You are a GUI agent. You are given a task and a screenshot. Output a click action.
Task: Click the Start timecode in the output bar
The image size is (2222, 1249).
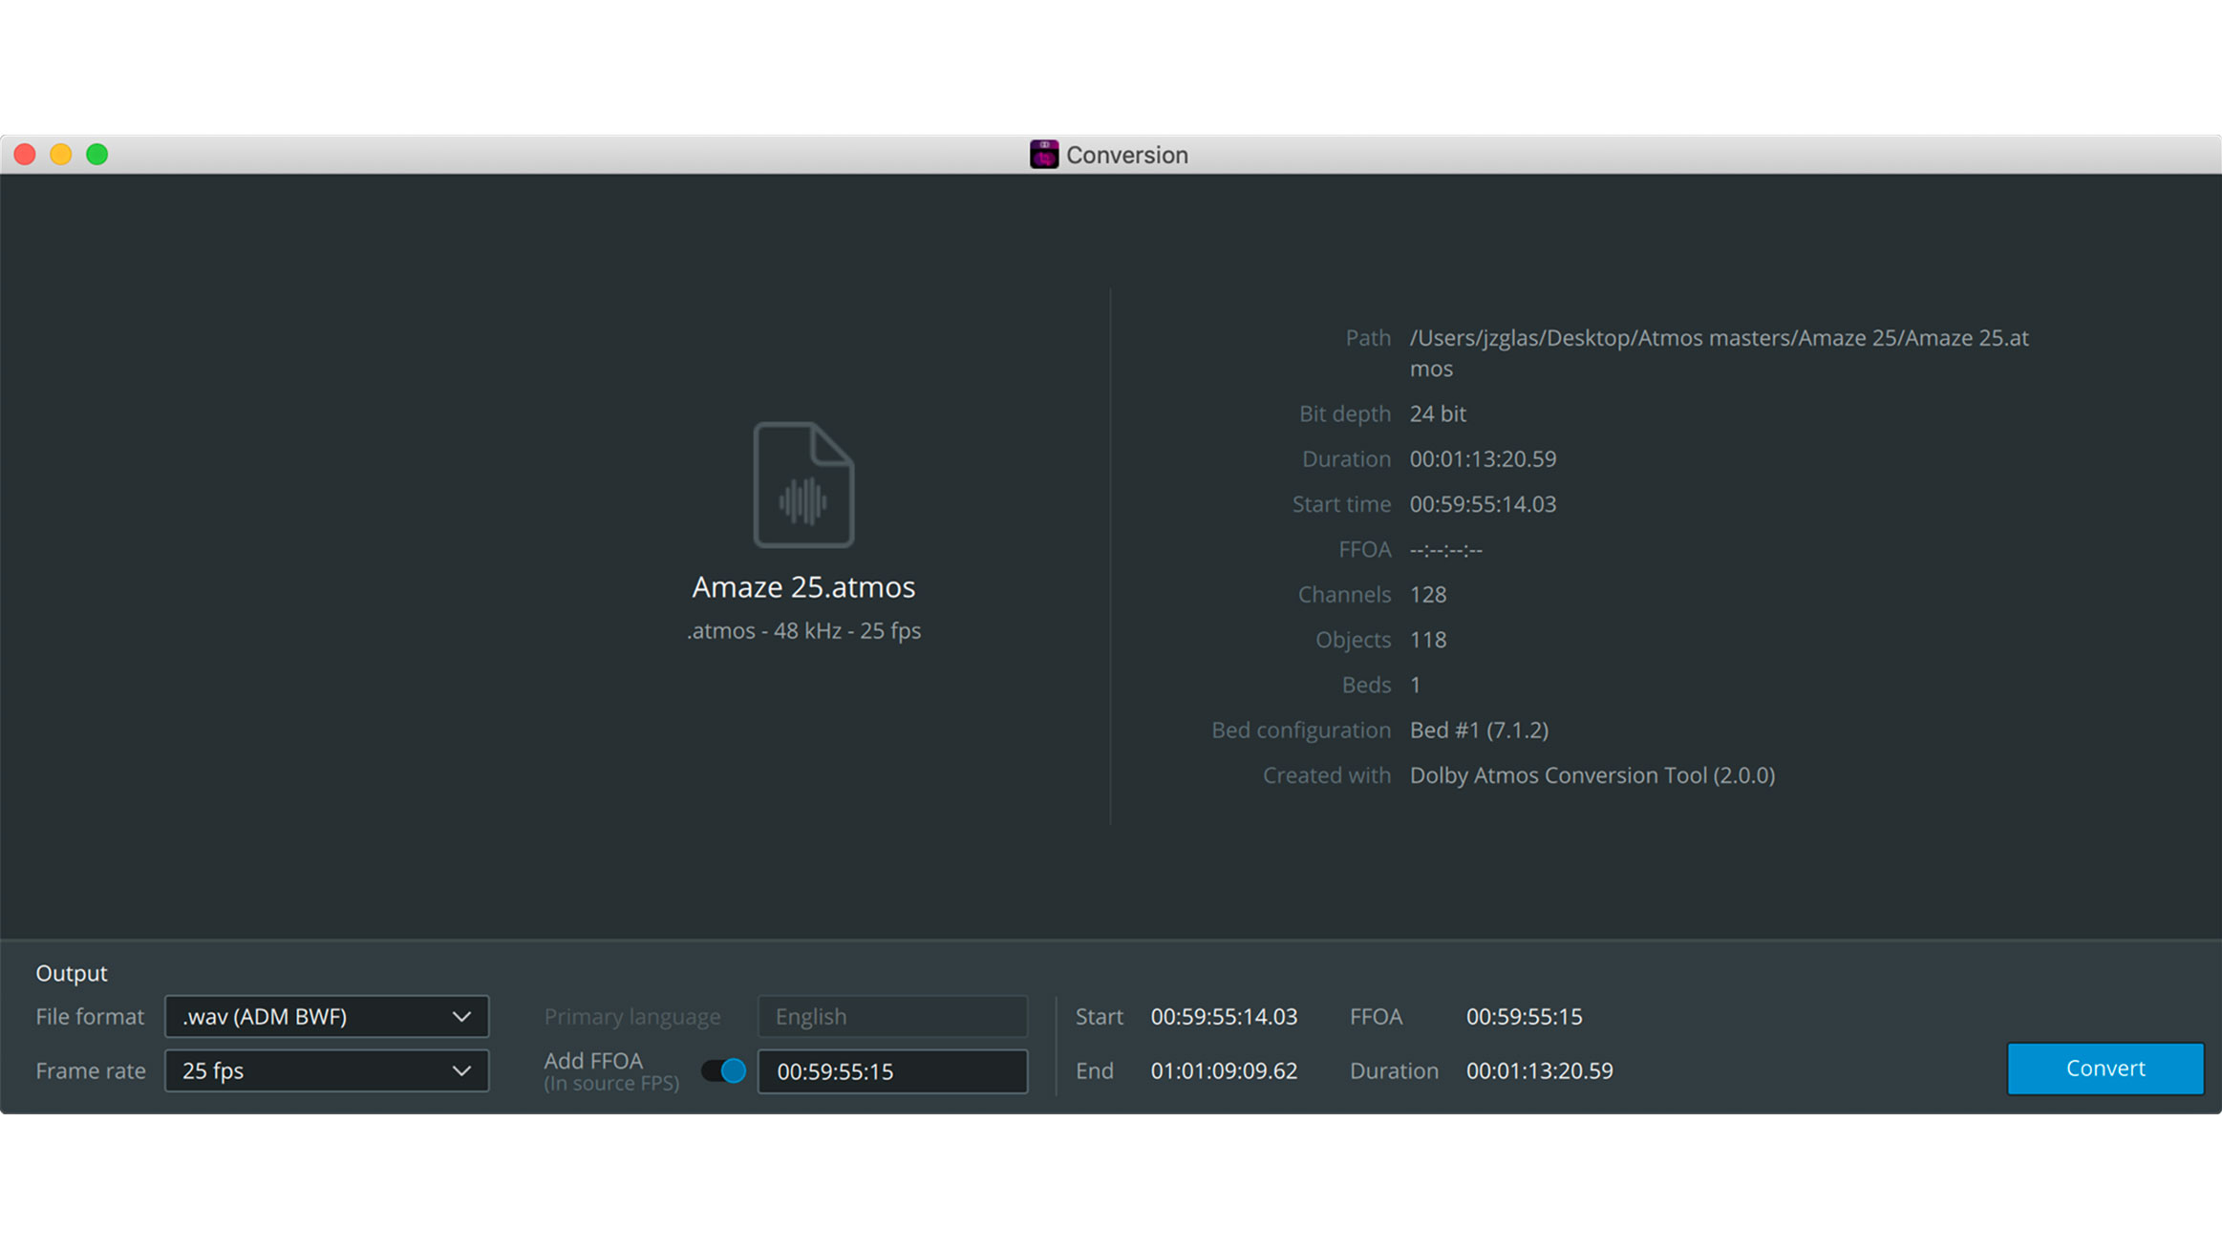tap(1223, 1016)
